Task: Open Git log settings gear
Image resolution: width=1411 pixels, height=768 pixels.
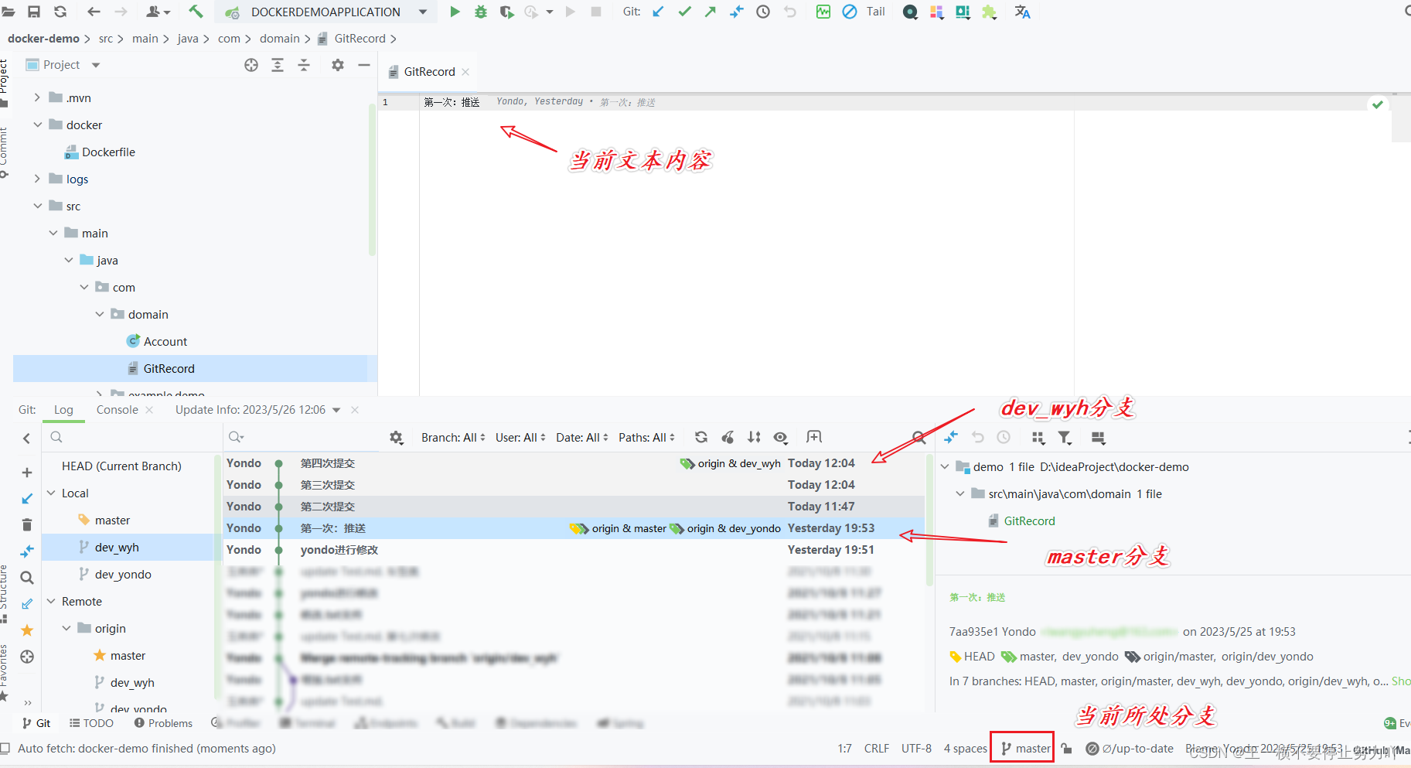Action: [x=397, y=437]
